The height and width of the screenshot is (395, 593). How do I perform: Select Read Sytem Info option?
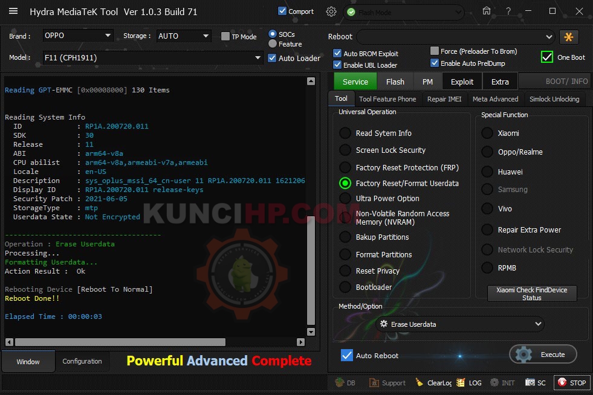click(345, 133)
